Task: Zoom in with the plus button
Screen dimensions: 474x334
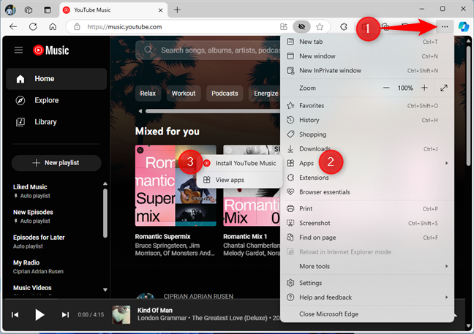Action: click(x=424, y=88)
